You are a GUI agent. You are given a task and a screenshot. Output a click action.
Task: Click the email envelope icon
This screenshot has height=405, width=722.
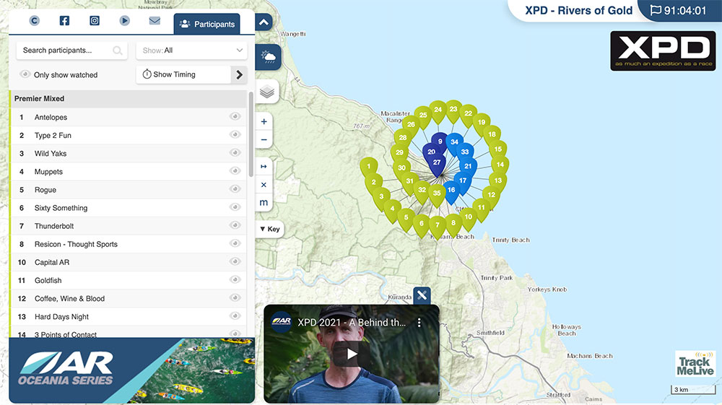click(x=155, y=21)
